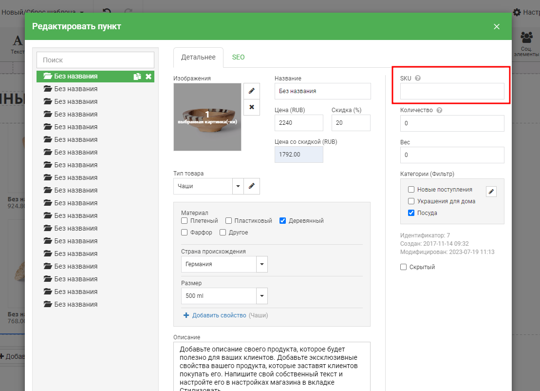Switch to the SEO tab
540x391 pixels.
tap(238, 57)
